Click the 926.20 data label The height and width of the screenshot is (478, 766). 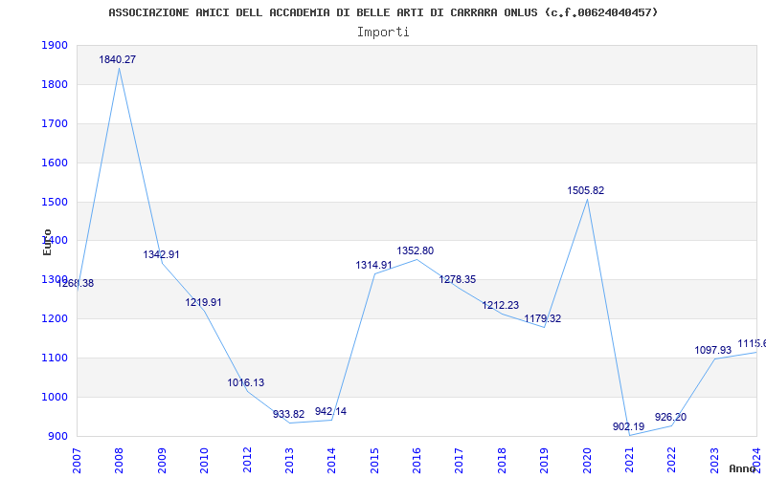[671, 417]
